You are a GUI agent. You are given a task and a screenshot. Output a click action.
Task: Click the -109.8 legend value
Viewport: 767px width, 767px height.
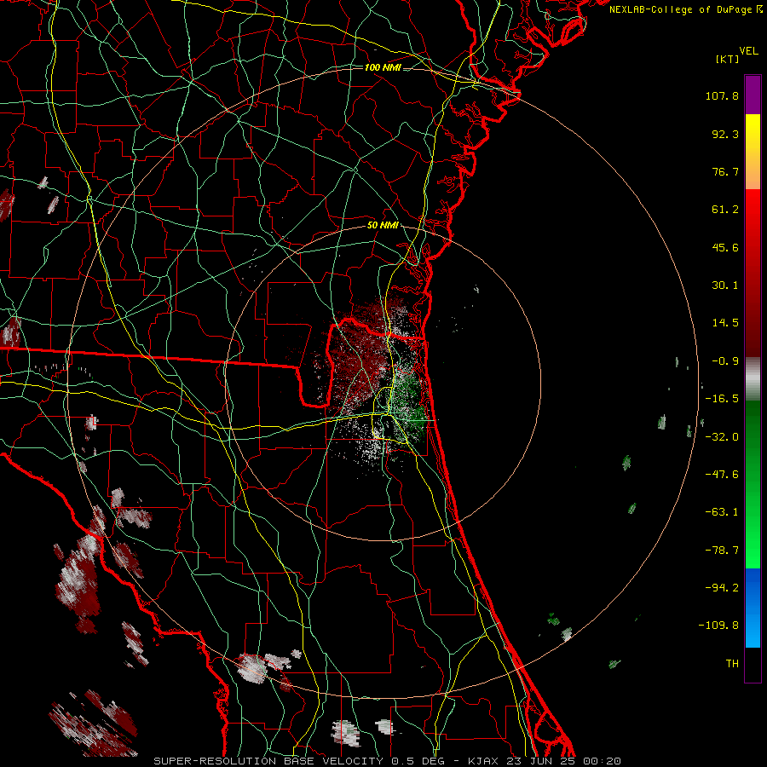point(718,626)
